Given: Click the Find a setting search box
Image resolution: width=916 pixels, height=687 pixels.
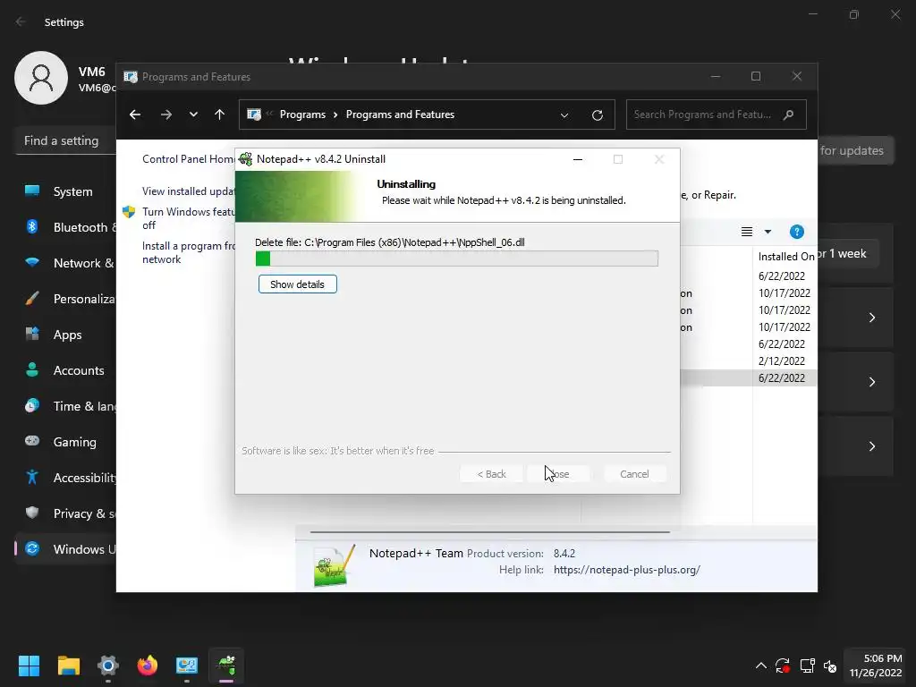Looking at the screenshot, I should (65, 140).
